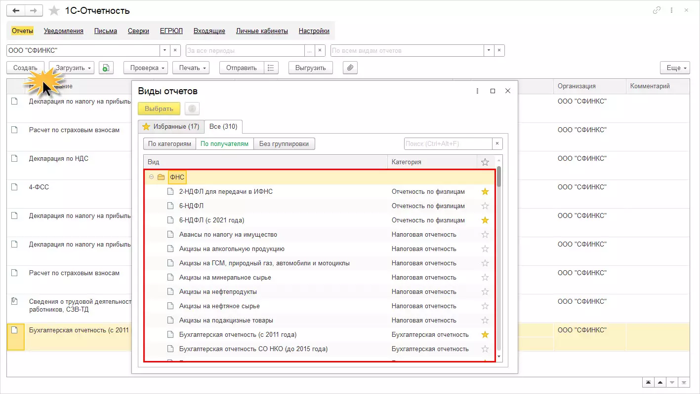Open the Личные кабинеты section
Viewport: 700px width, 394px height.
(262, 31)
